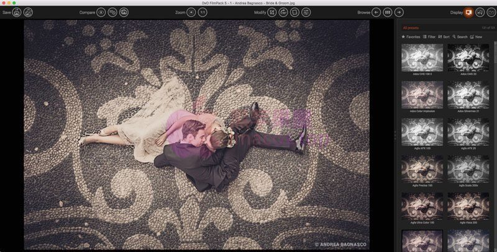Click Search in presets panel

[460, 37]
